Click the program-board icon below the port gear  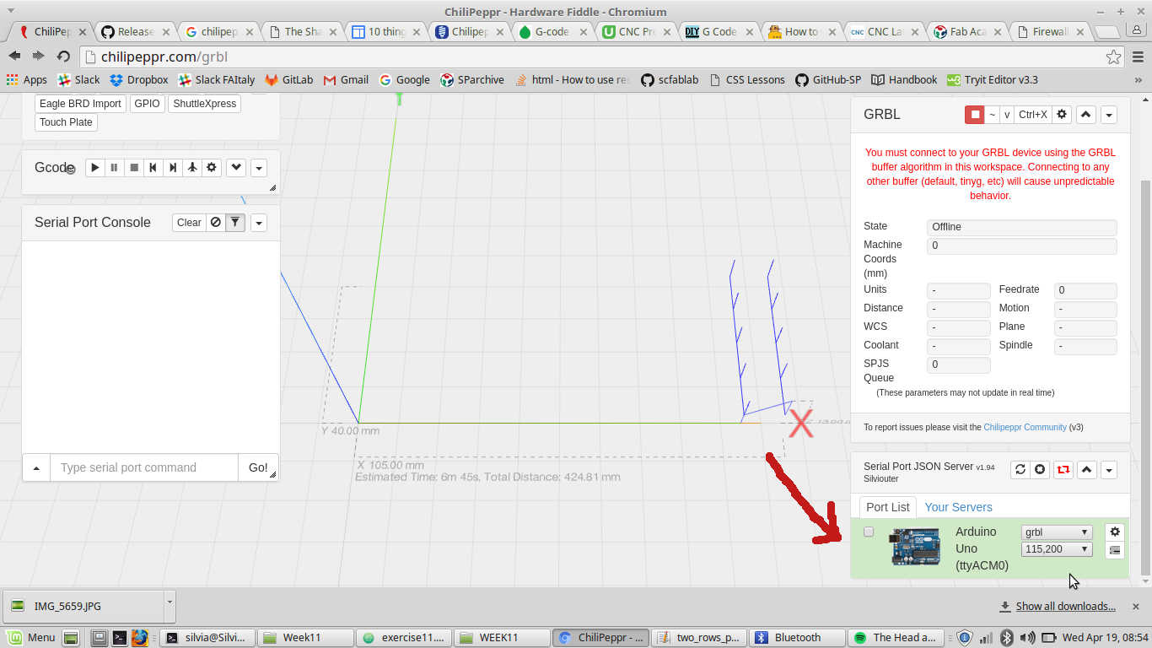click(x=1115, y=550)
